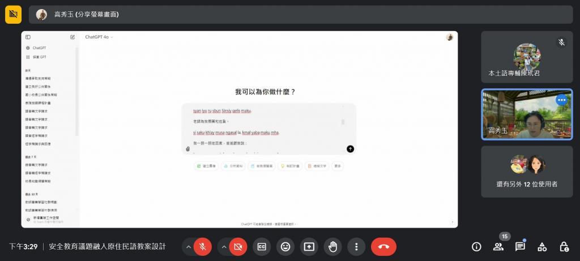The image size is (580, 261).
Task: Open the in-call chat messages panel
Action: point(520,247)
